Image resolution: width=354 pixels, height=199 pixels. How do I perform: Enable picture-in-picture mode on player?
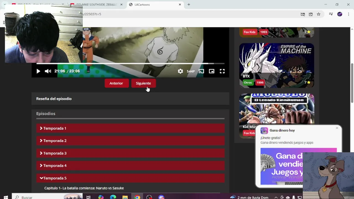pyautogui.click(x=212, y=71)
